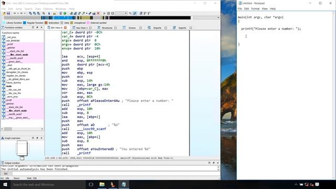Click the debugger stop icon
The height and width of the screenshot is (189, 336).
tap(112, 13)
